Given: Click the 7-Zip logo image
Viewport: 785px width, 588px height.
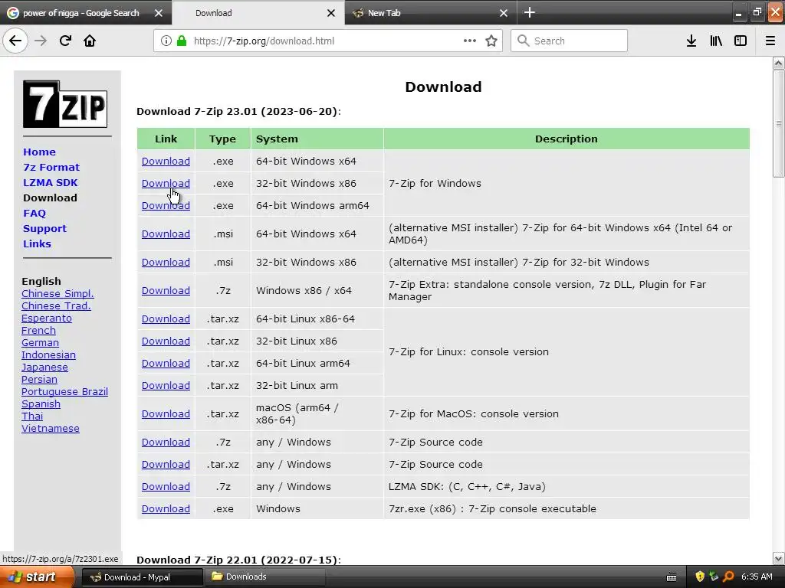Looking at the screenshot, I should pyautogui.click(x=65, y=104).
